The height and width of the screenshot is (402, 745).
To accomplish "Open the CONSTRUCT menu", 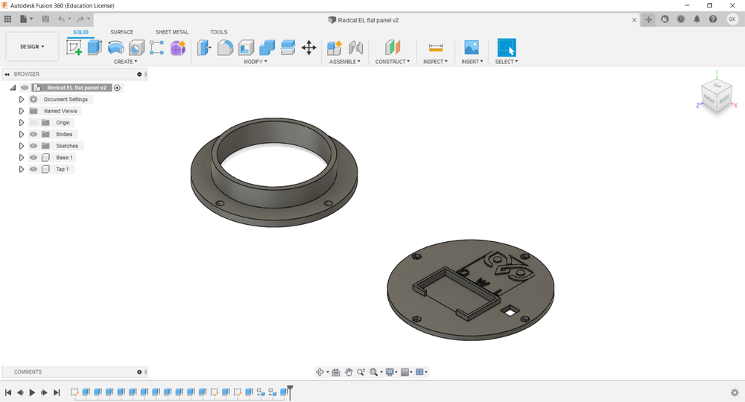I will [393, 62].
